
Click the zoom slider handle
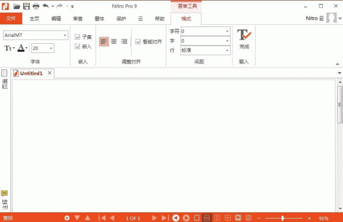tap(283, 218)
